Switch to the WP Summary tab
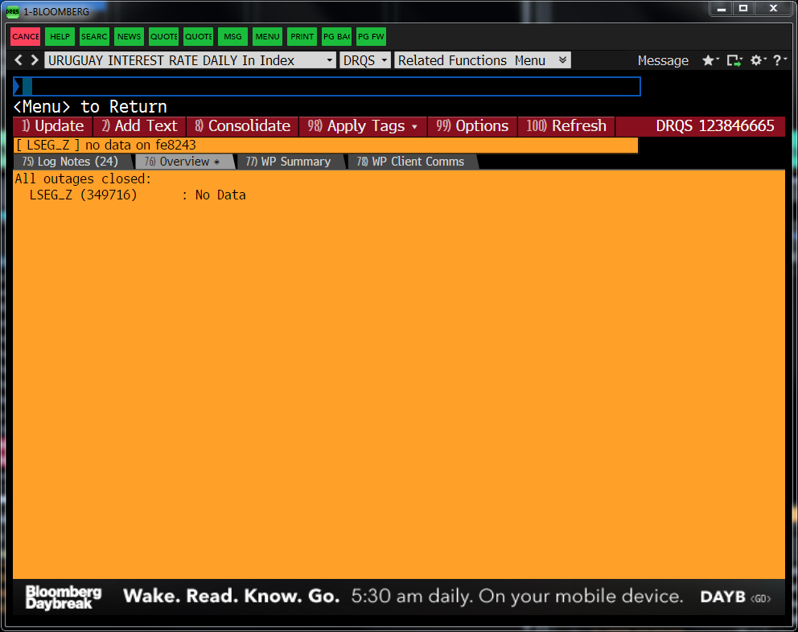The image size is (798, 632). tap(289, 162)
